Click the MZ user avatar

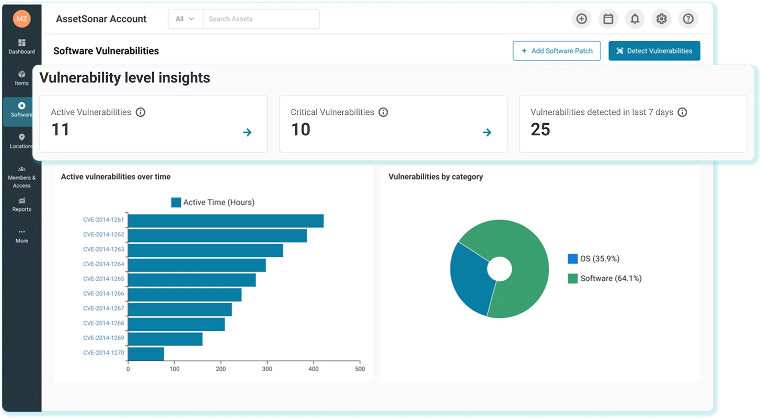click(x=22, y=19)
